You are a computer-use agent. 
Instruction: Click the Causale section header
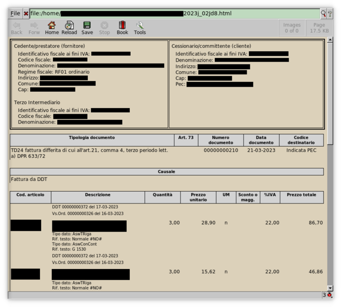coord(167,172)
